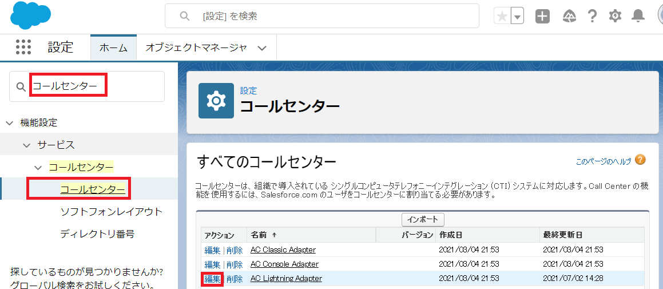Click 削除 for AC Lightning Adapter

pos(235,279)
